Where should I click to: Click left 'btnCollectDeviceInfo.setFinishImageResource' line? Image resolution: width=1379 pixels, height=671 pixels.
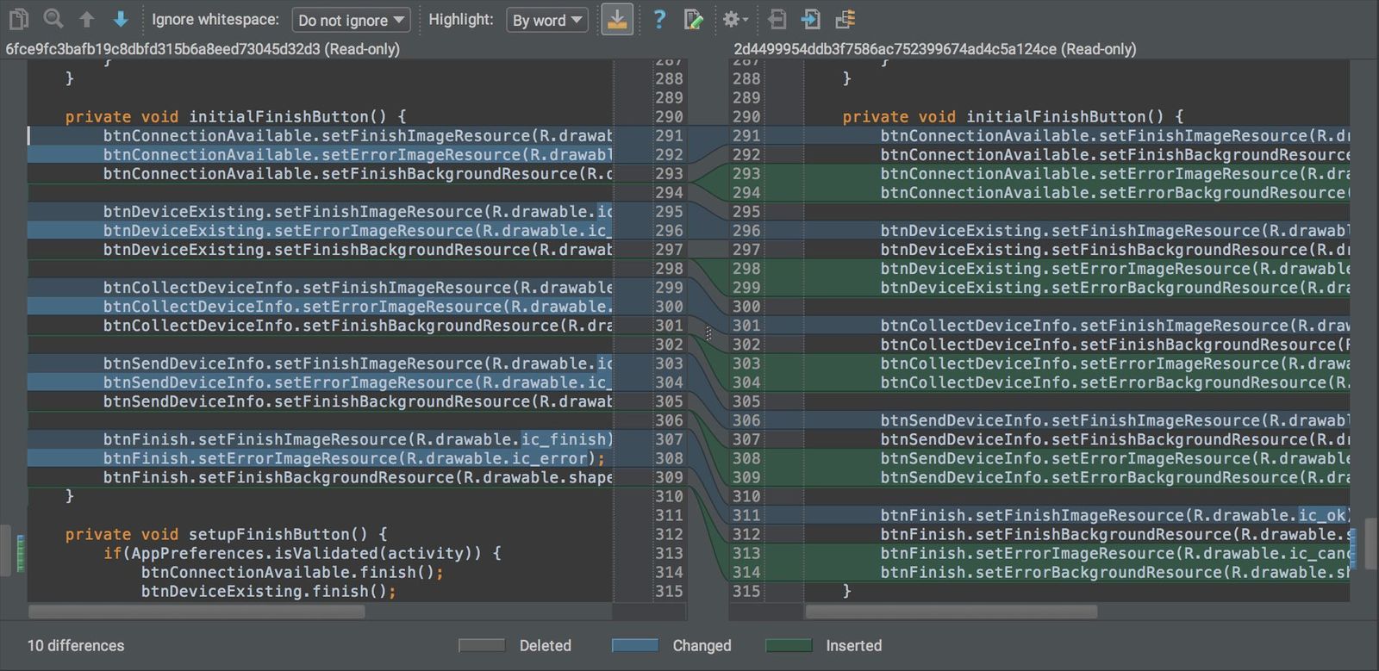coord(358,288)
